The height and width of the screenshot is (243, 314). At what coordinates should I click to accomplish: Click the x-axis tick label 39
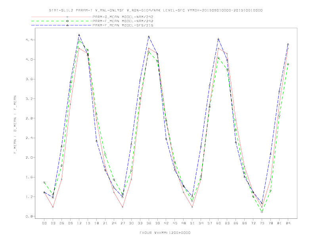[157, 223]
